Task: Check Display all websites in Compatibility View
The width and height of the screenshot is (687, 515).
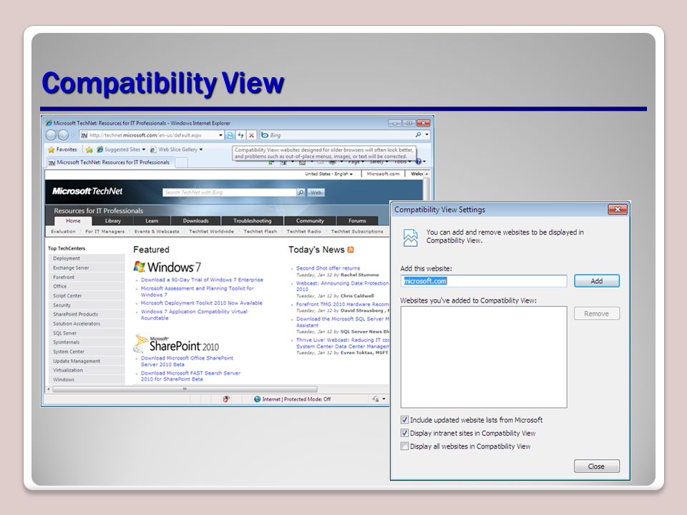Action: coord(404,446)
